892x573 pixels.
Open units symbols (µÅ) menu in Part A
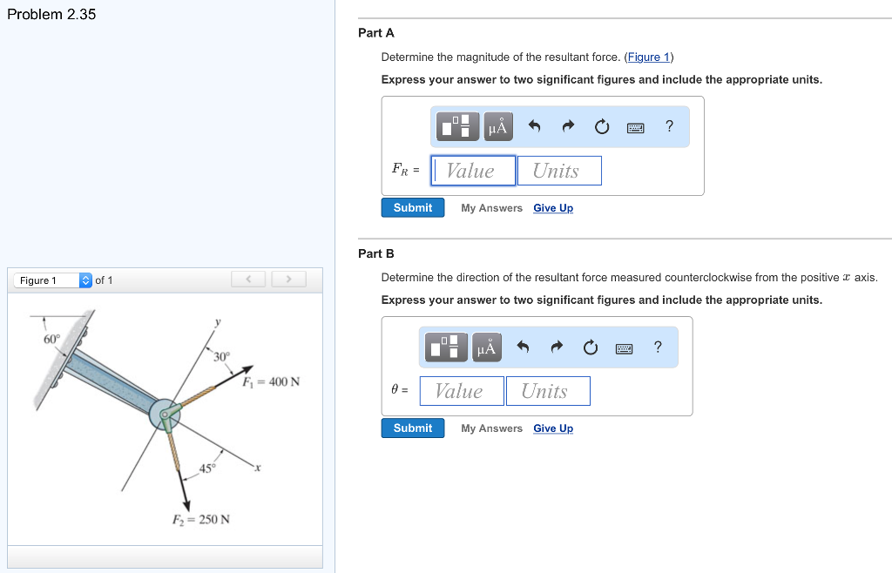tap(497, 127)
